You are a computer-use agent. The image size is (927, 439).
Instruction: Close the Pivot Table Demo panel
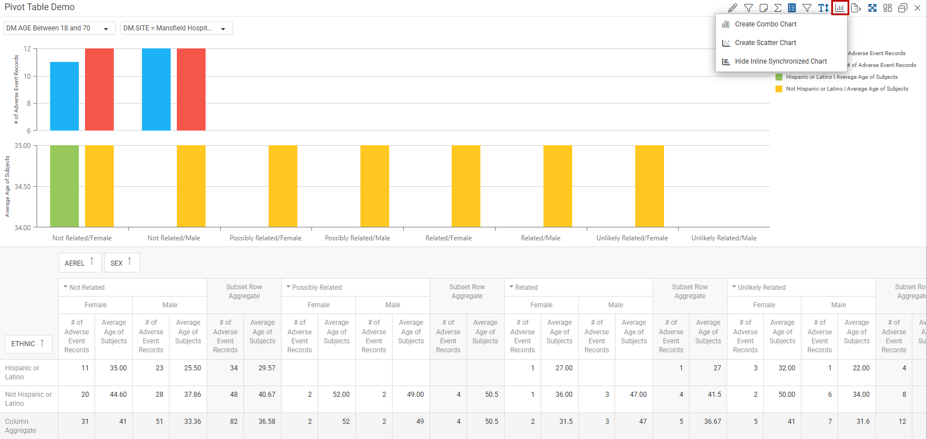tap(917, 8)
